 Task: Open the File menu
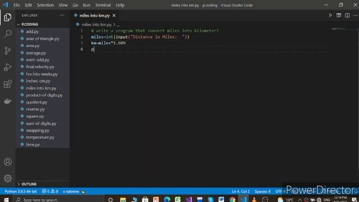[x=17, y=5]
